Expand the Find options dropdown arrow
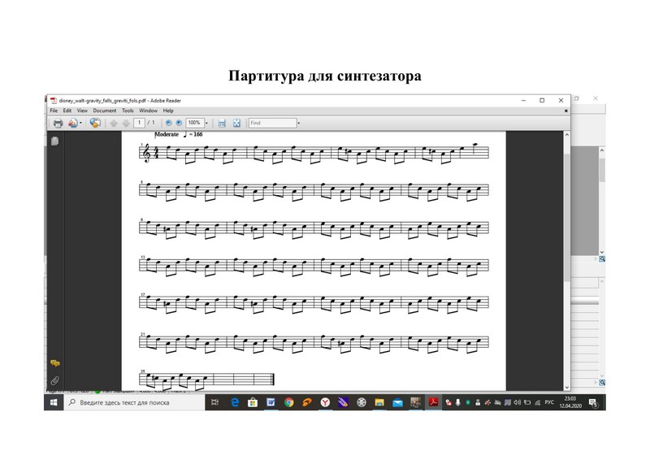The width and height of the screenshot is (650, 460). [299, 123]
